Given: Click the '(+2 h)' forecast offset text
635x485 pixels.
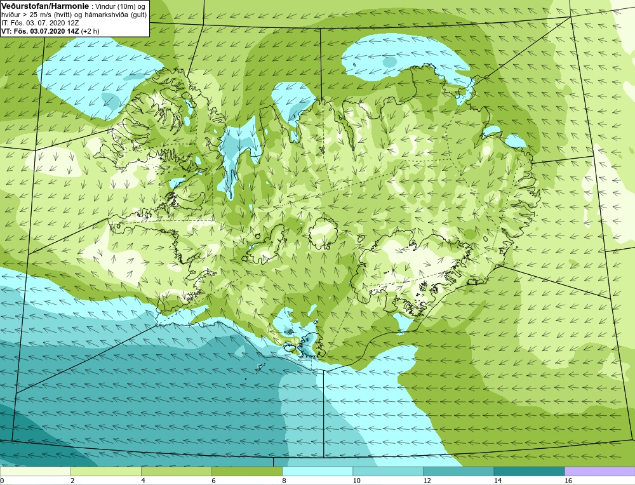Looking at the screenshot, I should click(90, 31).
